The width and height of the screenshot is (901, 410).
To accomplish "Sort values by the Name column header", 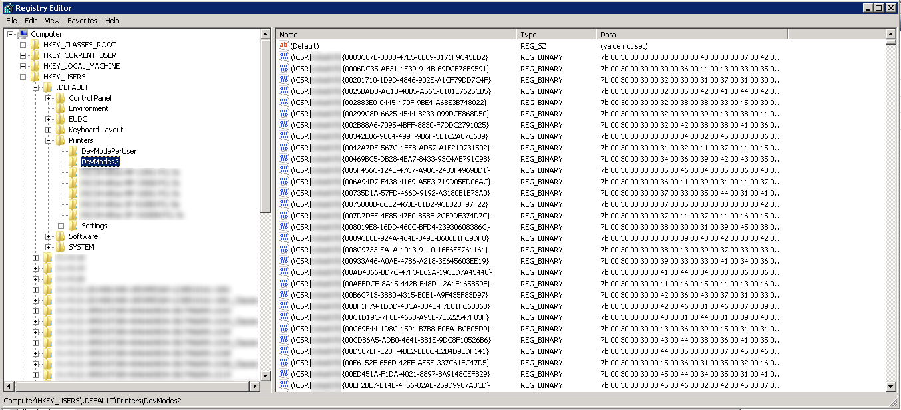I will [396, 35].
